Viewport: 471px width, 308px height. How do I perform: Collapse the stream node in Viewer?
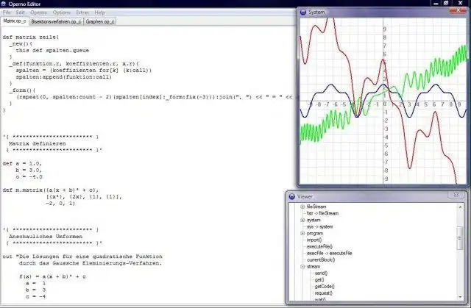[302, 267]
